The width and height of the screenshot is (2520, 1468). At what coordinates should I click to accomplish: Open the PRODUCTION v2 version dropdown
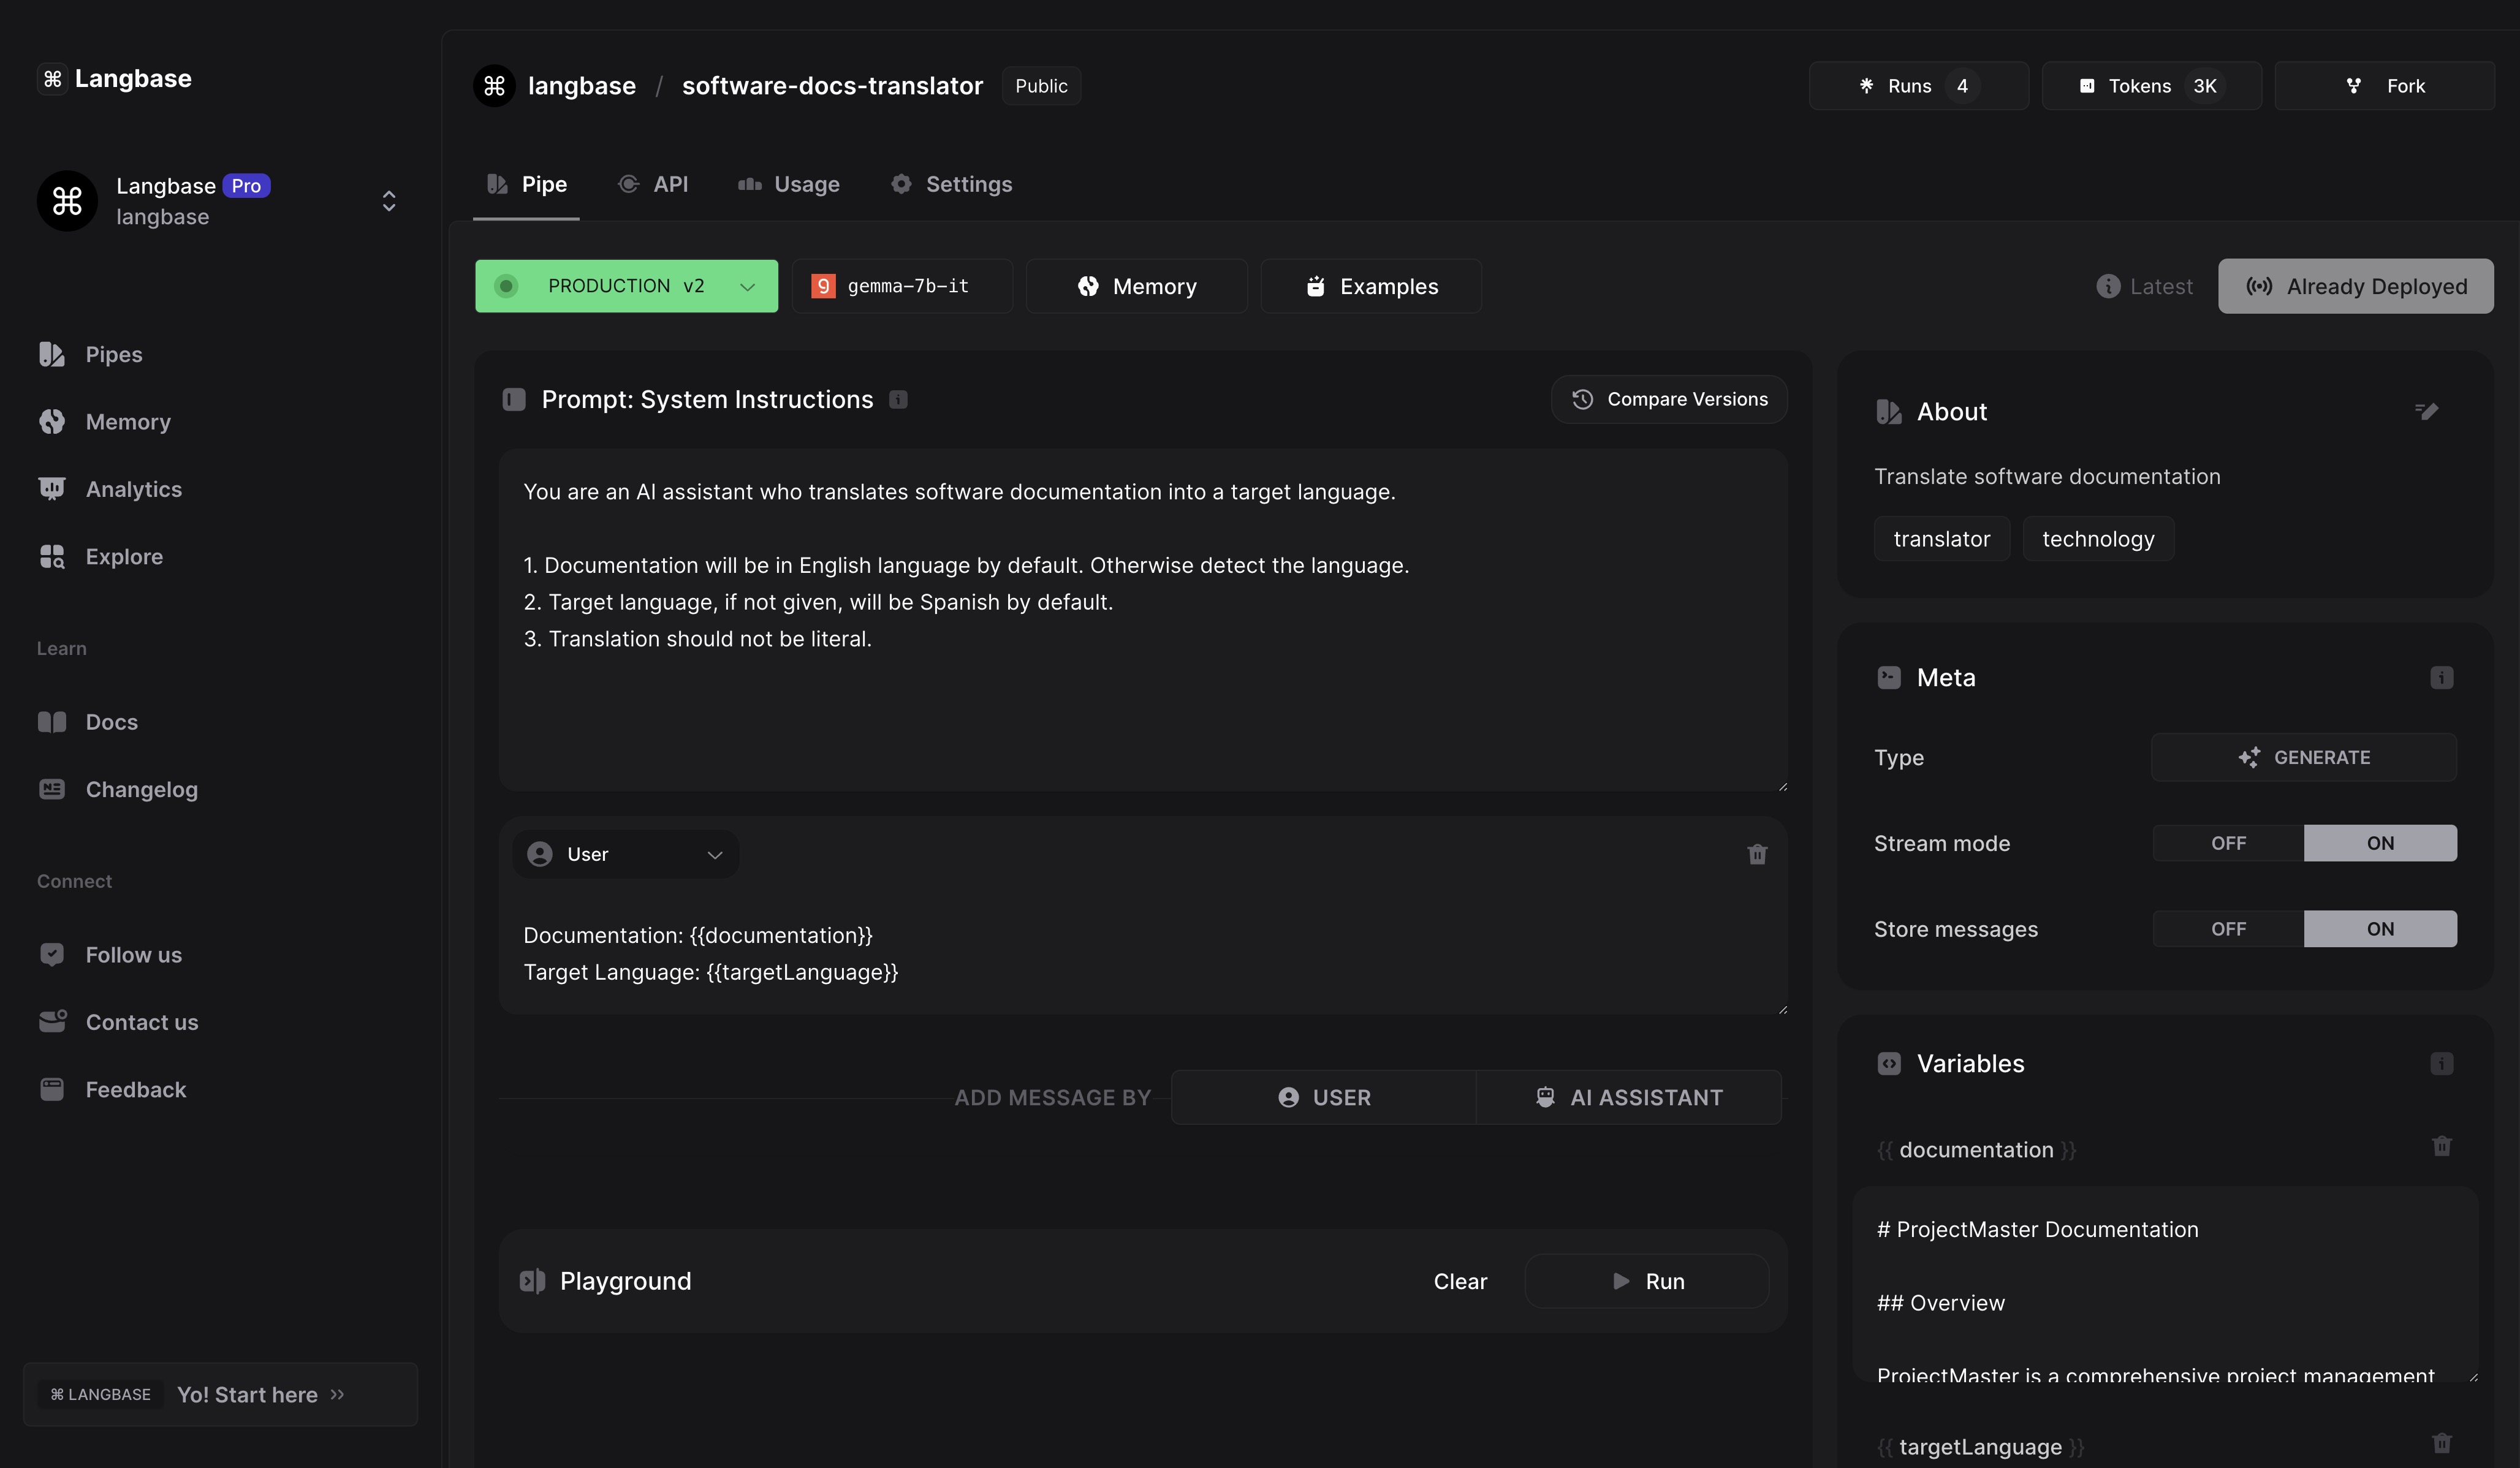(x=626, y=286)
